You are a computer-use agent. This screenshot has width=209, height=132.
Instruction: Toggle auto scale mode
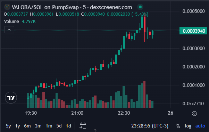click(x=200, y=126)
